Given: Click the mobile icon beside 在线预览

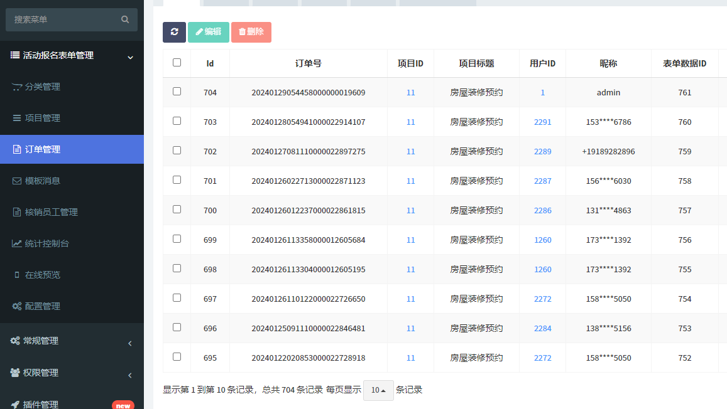Looking at the screenshot, I should pyautogui.click(x=17, y=275).
